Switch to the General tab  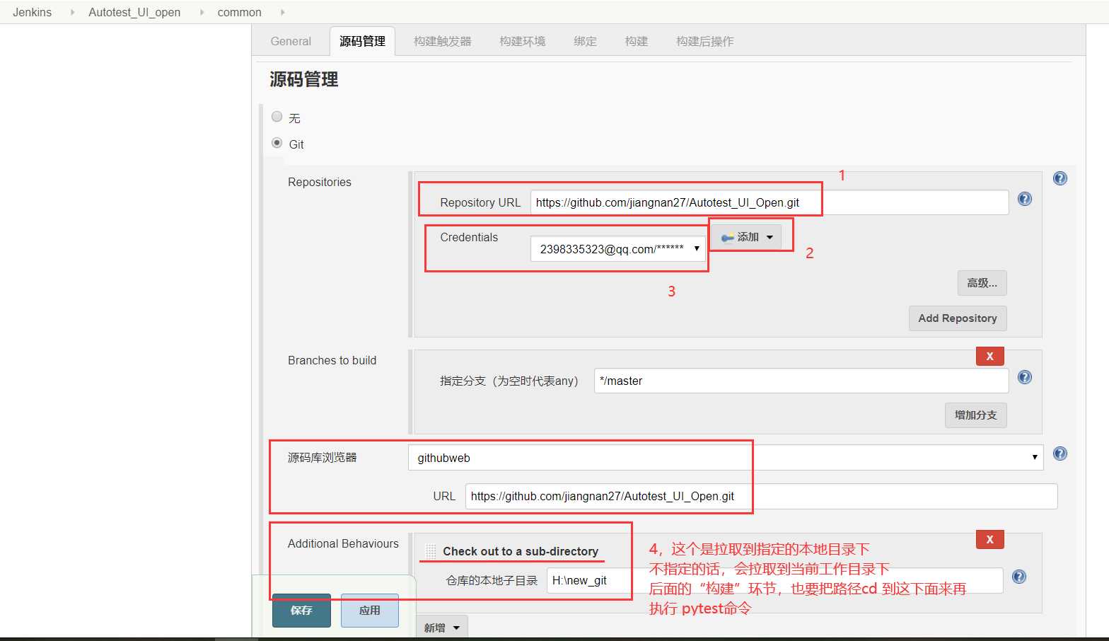coord(291,41)
